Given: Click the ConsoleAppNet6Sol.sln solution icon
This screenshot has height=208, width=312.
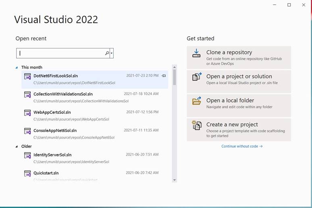Looking at the screenshot, I should click(x=27, y=131).
